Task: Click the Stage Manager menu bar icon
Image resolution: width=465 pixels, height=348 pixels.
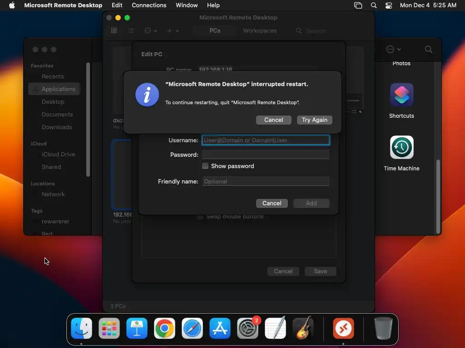Action: pyautogui.click(x=358, y=5)
